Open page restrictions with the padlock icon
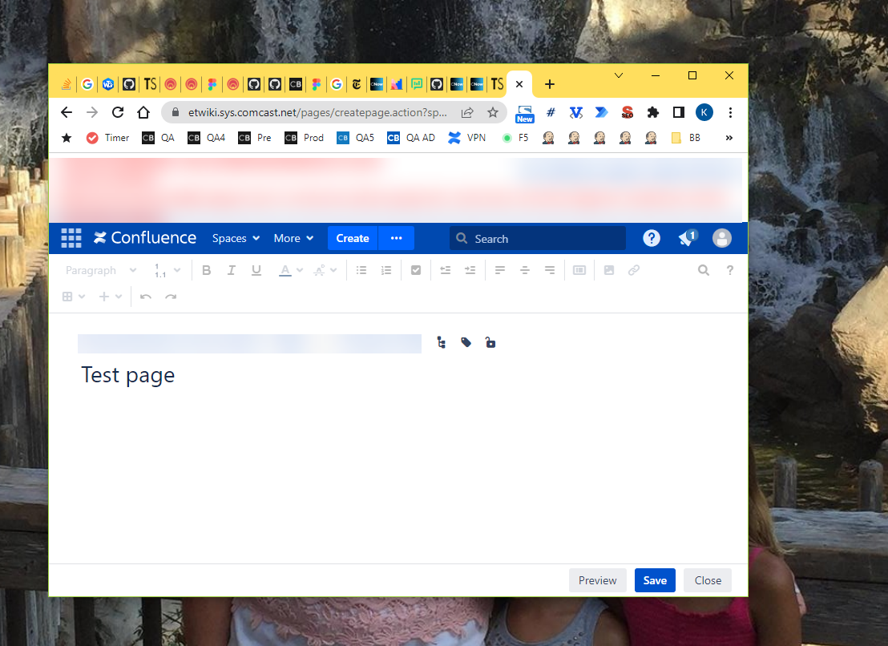Image resolution: width=888 pixels, height=646 pixels. coord(490,342)
